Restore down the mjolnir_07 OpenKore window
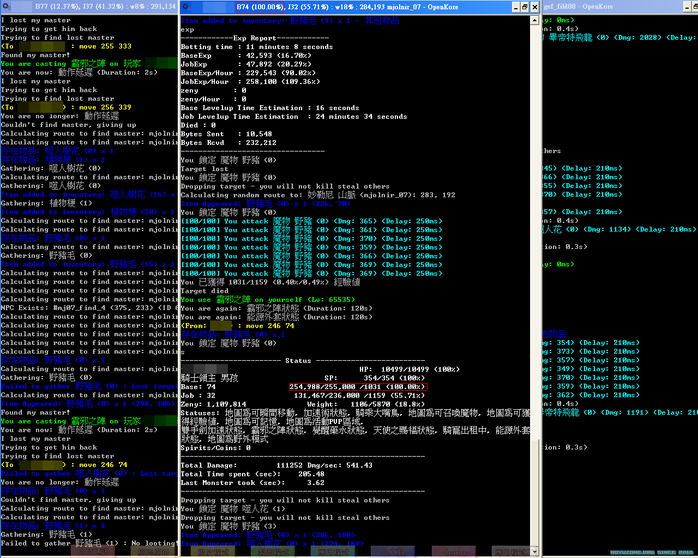 525,7
